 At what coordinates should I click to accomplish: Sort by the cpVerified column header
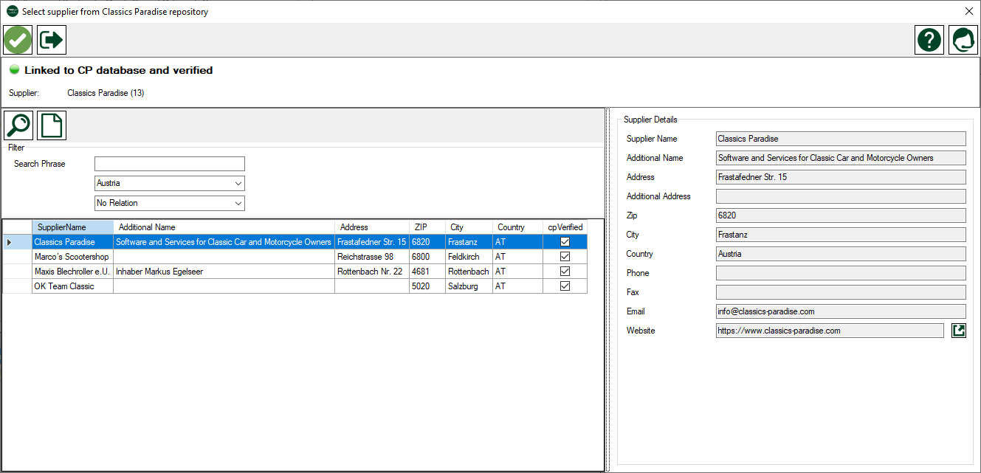coord(565,227)
